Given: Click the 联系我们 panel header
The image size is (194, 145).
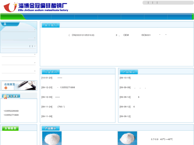Looking at the screenshot, I should point(11,96).
